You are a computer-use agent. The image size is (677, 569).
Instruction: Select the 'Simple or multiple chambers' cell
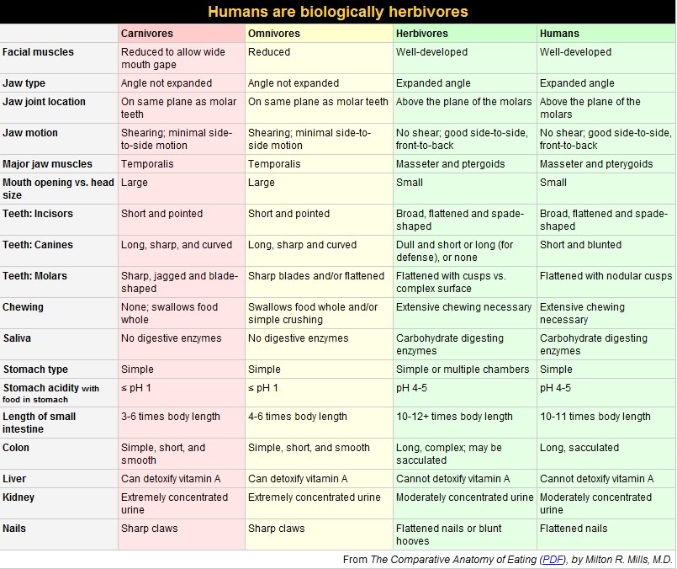[x=463, y=370]
